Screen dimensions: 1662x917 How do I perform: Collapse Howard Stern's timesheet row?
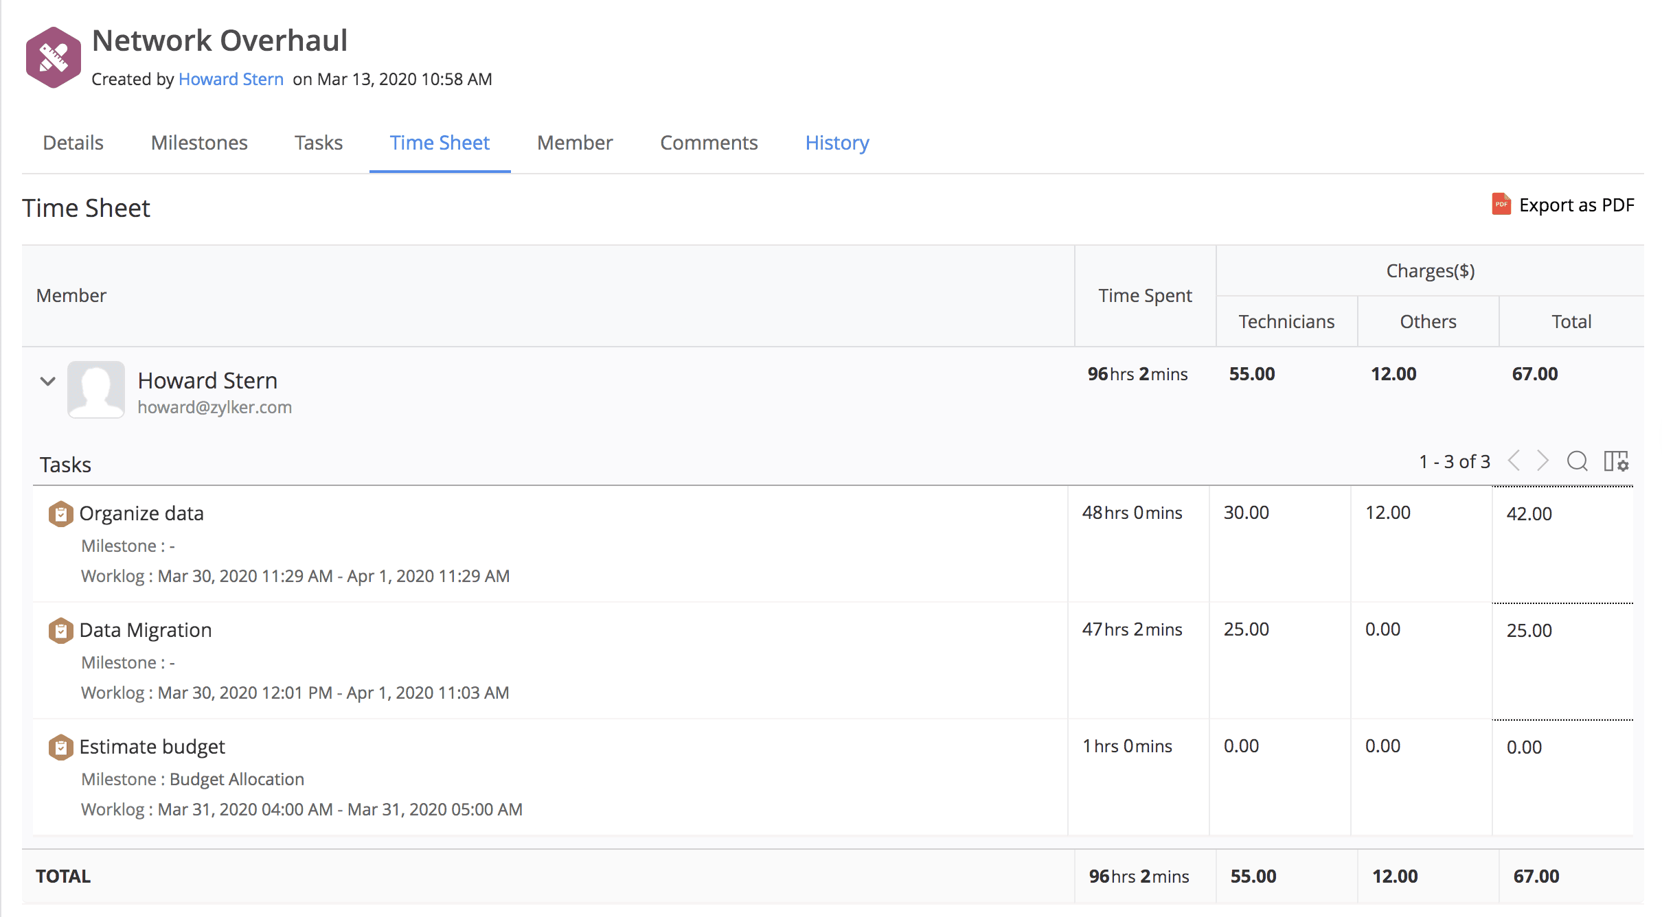(47, 381)
